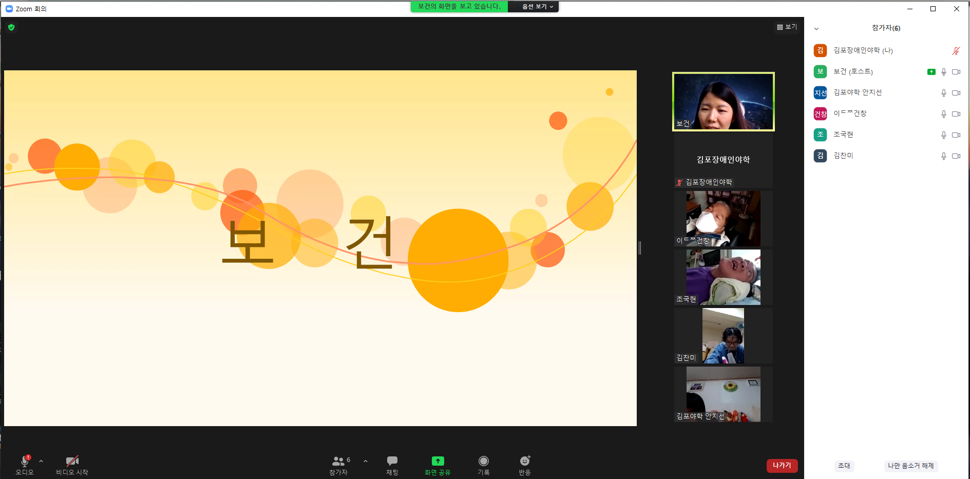Click the video camera icon beside 김찬미
Screen dimensions: 970x479
pos(956,156)
